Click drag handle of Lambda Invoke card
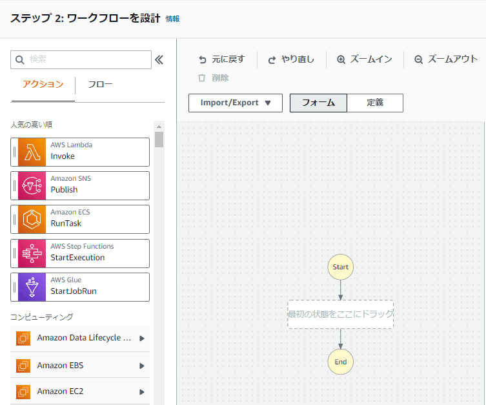Screen dimensions: 486x405 pyautogui.click(x=14, y=152)
